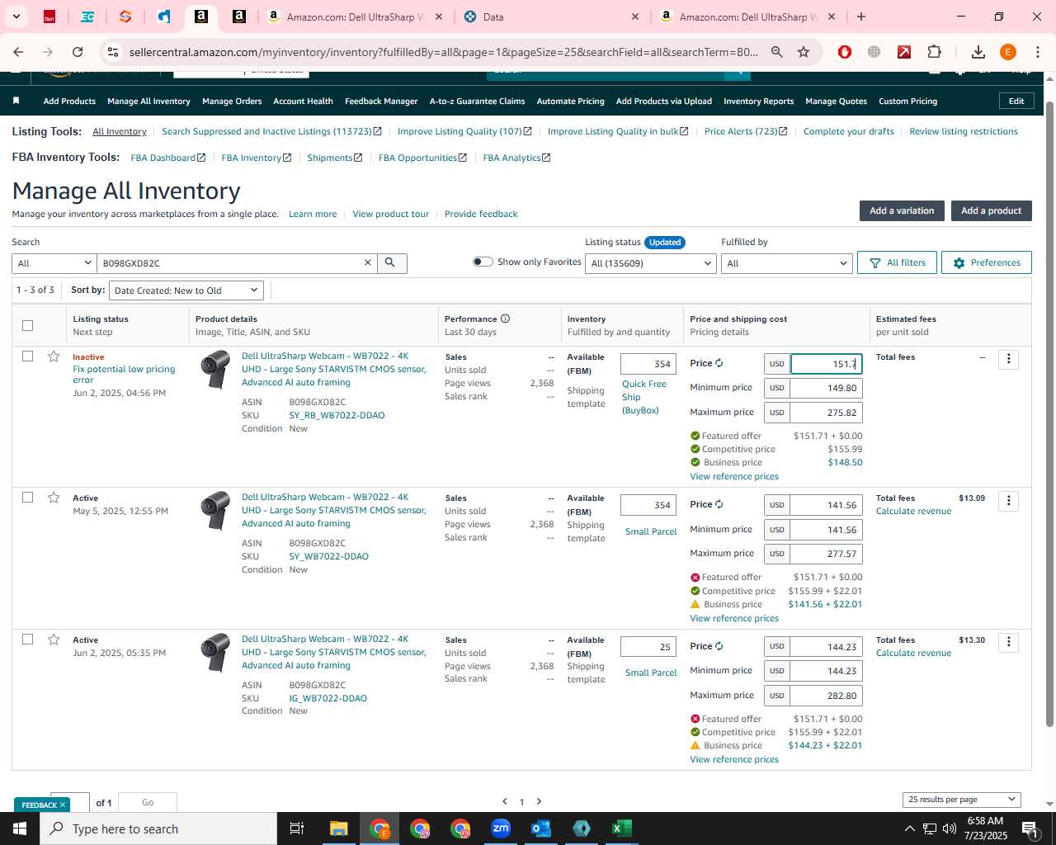Close the FEEDBACK tab with X
The height and width of the screenshot is (845, 1056).
[x=63, y=805]
